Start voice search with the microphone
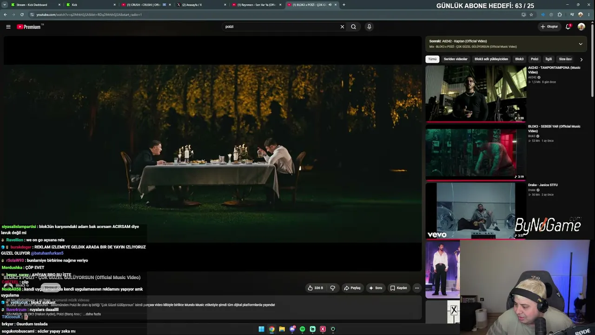Image resolution: width=595 pixels, height=335 pixels. click(x=369, y=27)
